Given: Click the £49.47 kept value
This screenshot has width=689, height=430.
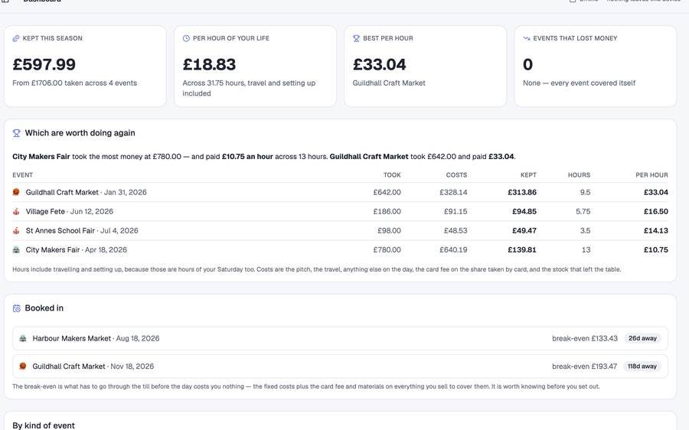Looking at the screenshot, I should [x=524, y=230].
